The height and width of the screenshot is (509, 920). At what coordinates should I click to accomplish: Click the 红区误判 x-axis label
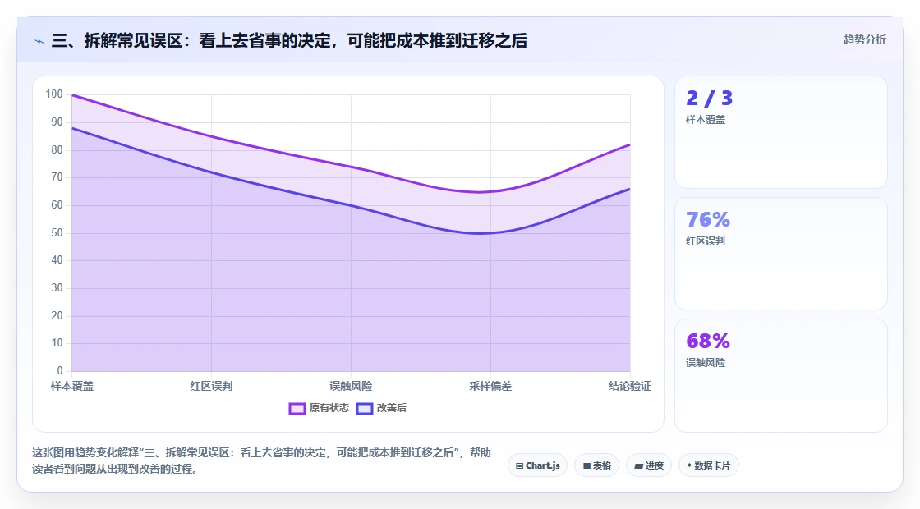click(x=211, y=386)
